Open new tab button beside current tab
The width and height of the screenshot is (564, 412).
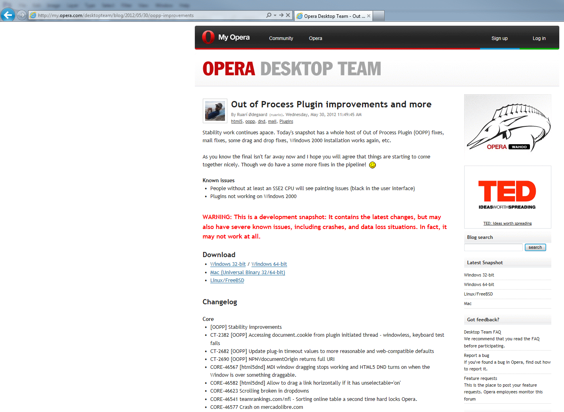click(379, 16)
